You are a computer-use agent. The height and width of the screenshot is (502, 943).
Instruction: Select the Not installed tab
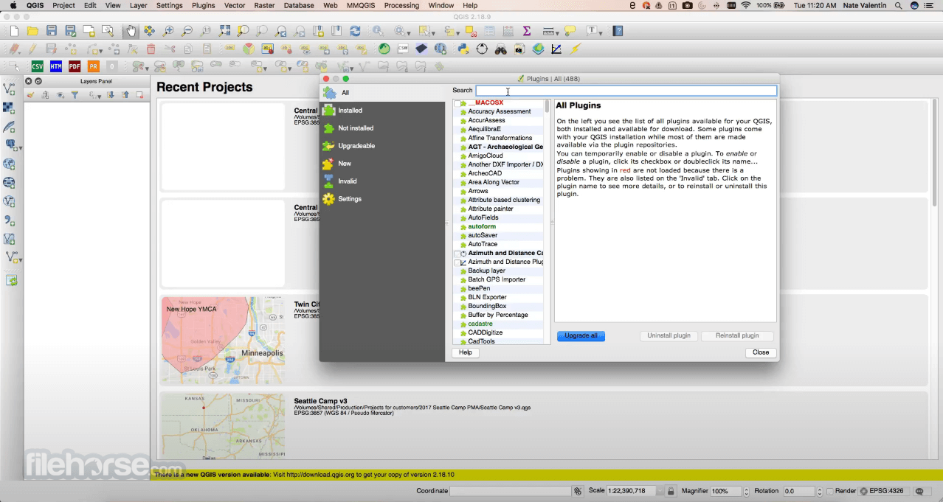pos(382,128)
